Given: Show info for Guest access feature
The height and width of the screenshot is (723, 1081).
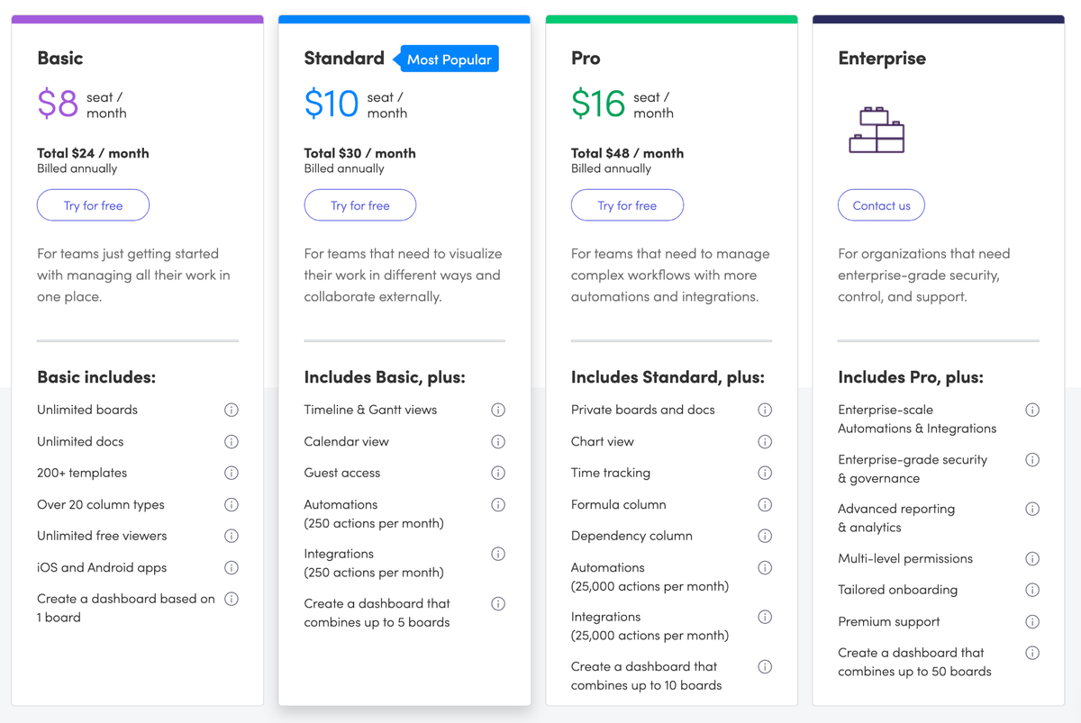Looking at the screenshot, I should pos(498,473).
